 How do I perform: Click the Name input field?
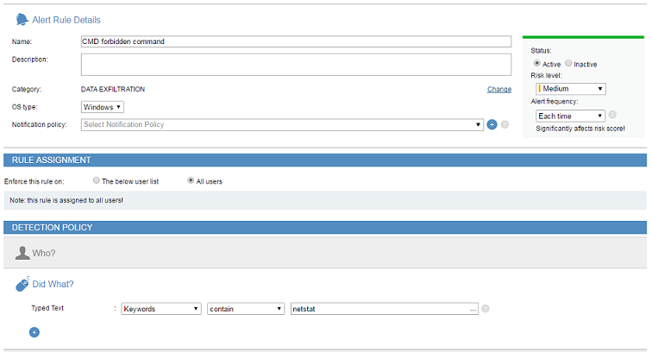pos(296,41)
